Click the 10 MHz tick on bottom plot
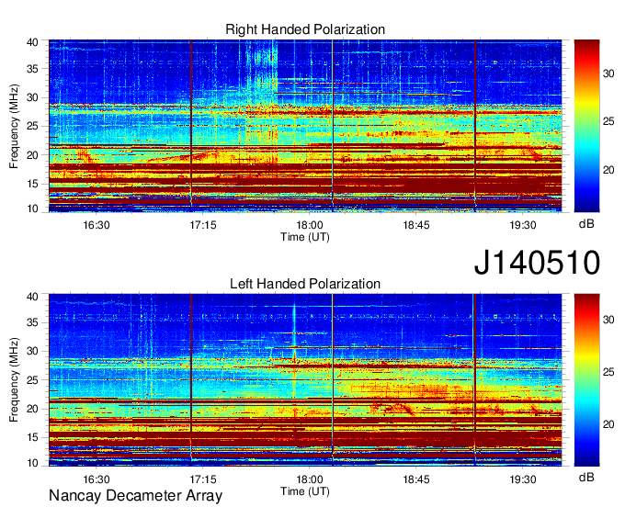 pyautogui.click(x=33, y=463)
